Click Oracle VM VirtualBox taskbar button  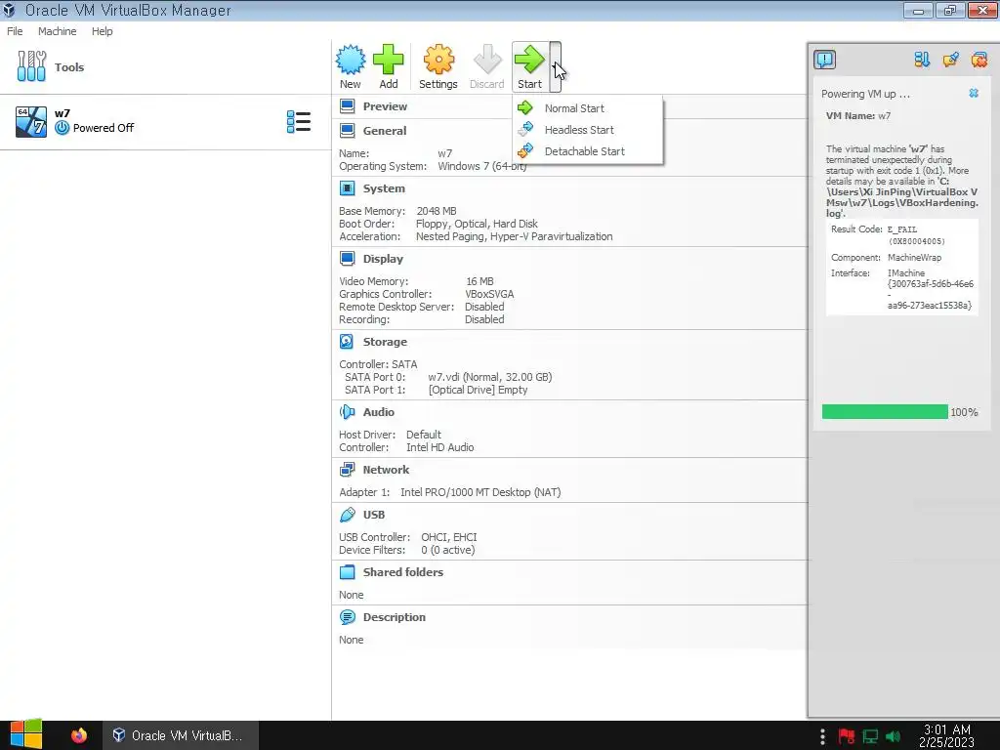tap(181, 735)
